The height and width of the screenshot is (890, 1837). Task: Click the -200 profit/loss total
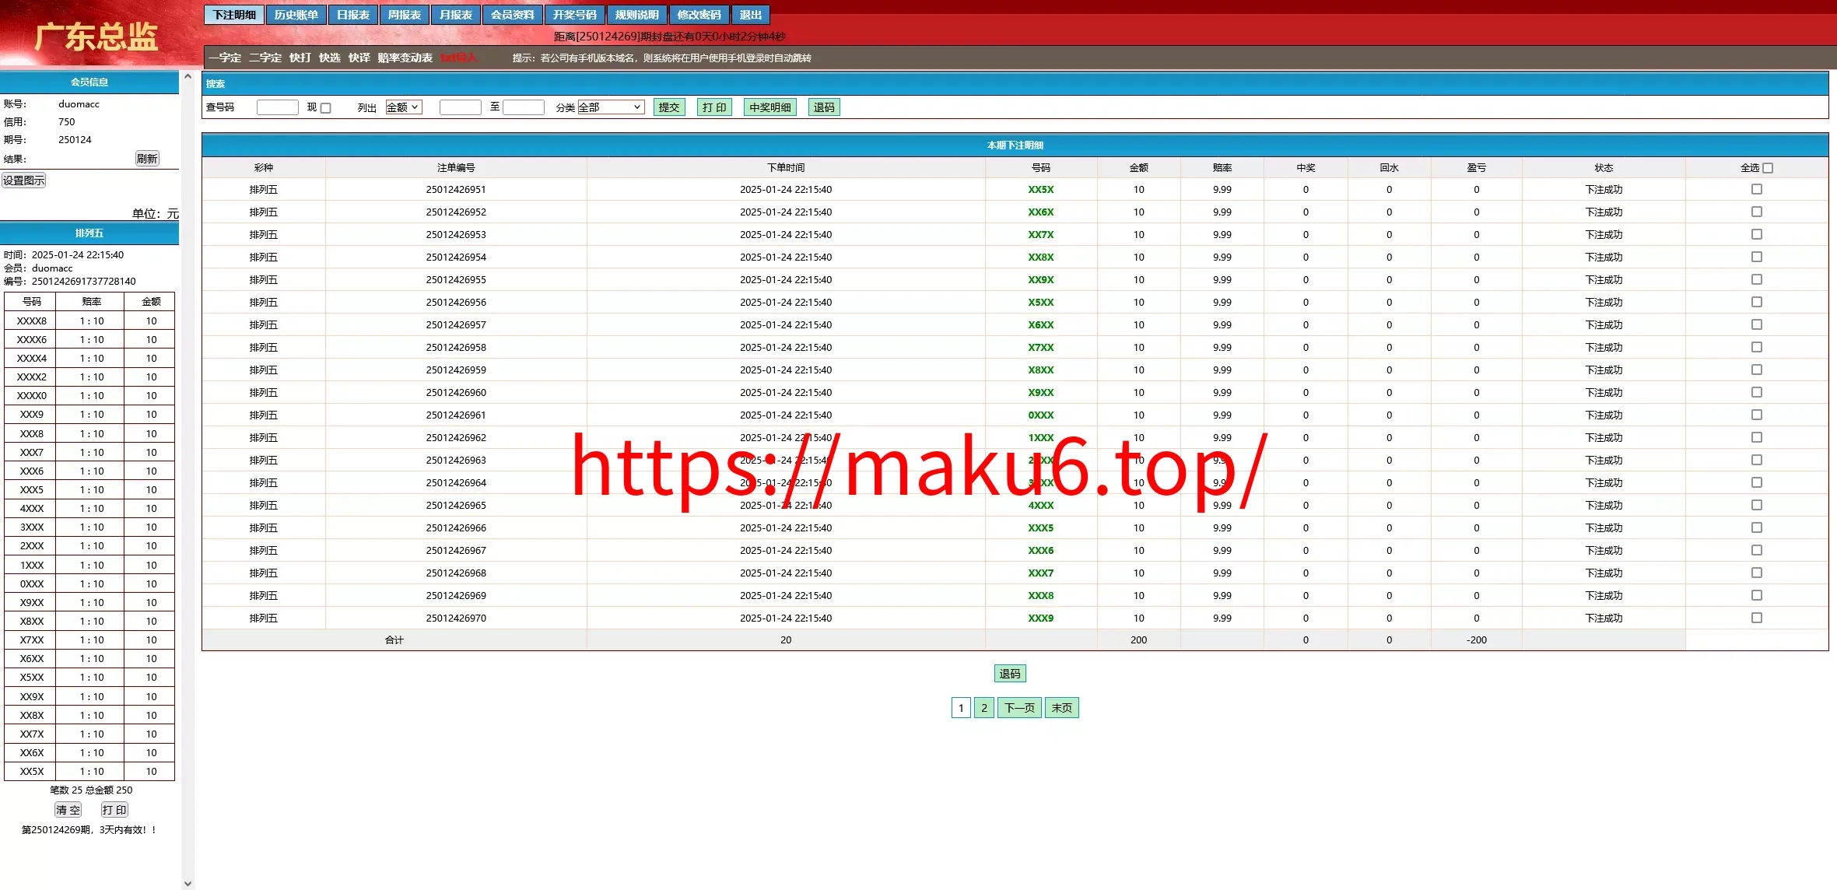[x=1476, y=640]
